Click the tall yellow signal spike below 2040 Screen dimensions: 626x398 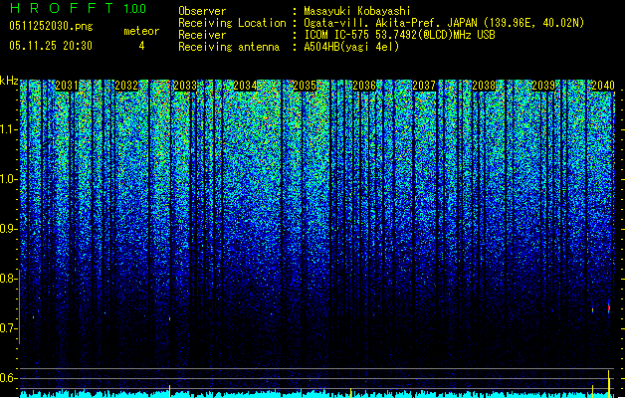click(x=608, y=384)
